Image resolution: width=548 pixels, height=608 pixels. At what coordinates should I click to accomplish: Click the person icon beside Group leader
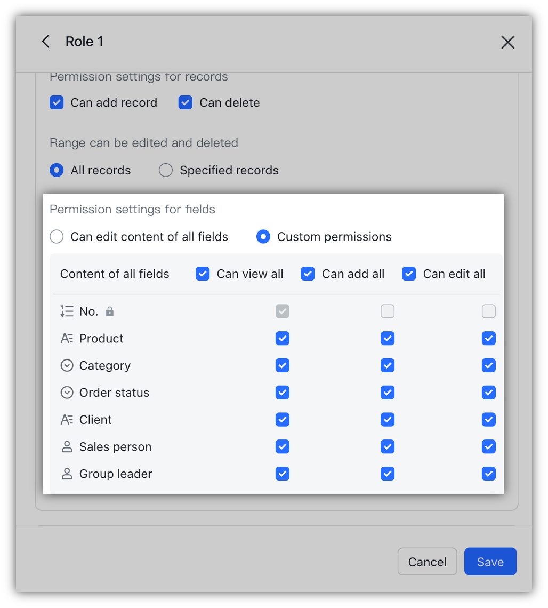[x=67, y=474]
